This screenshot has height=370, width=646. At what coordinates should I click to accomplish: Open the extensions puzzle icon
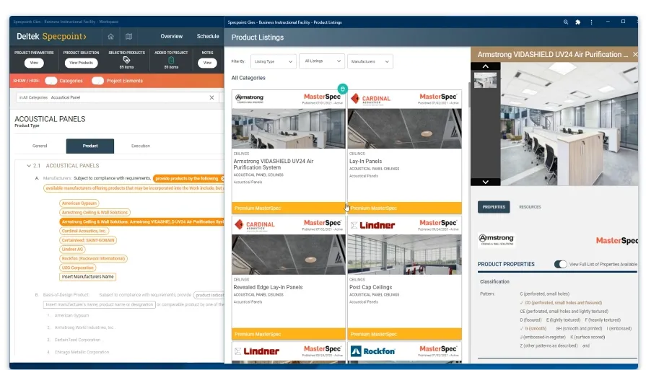pos(578,22)
